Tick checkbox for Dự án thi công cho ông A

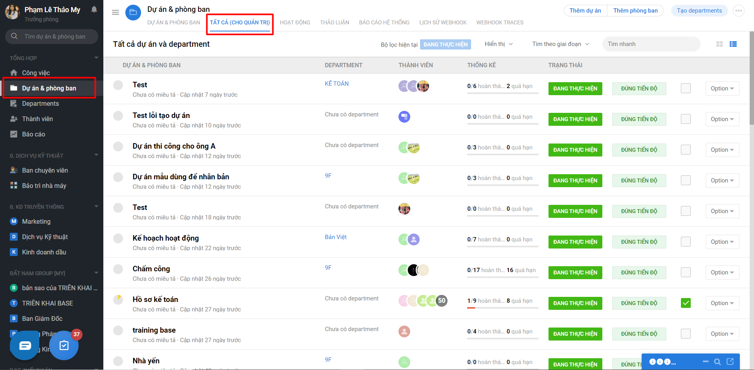(686, 150)
